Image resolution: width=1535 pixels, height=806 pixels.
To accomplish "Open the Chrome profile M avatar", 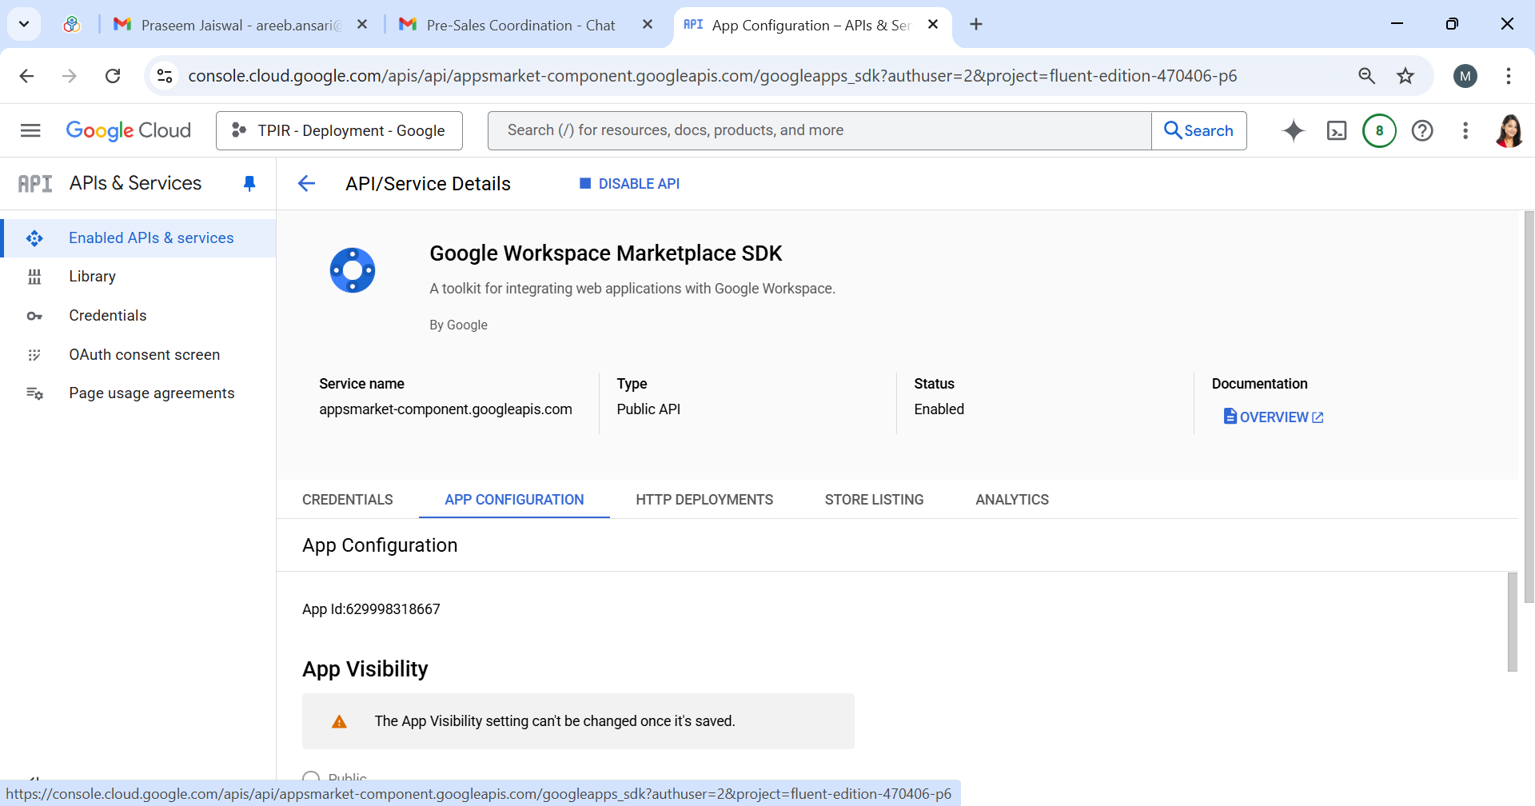I will click(1465, 76).
